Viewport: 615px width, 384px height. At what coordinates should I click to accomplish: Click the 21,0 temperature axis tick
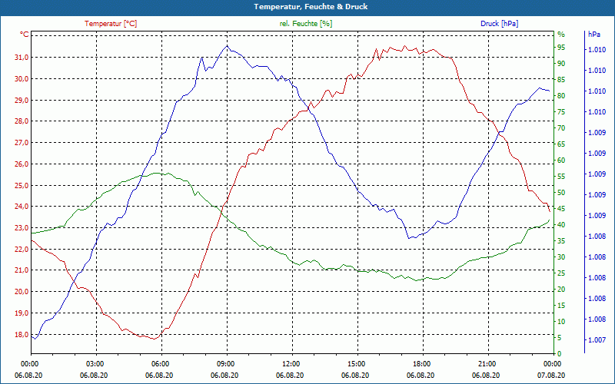22,270
